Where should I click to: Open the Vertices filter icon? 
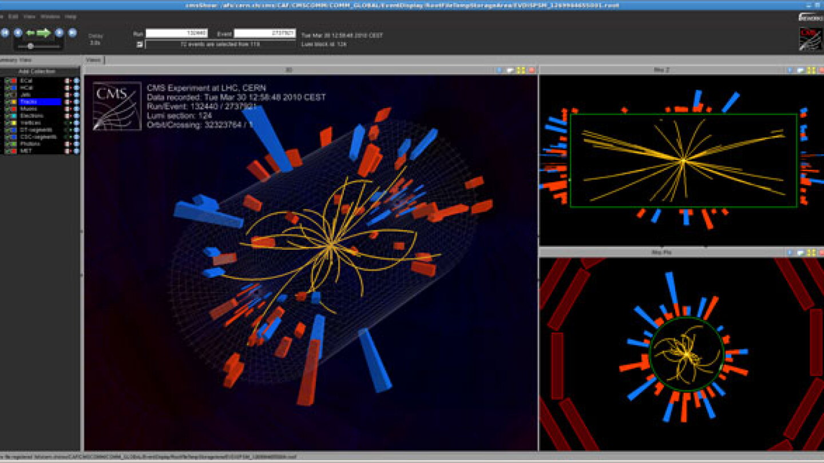(67, 123)
